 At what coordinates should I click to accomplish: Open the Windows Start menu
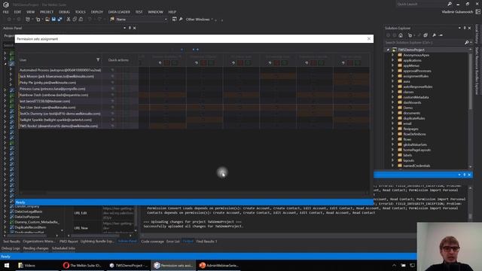[7, 266]
